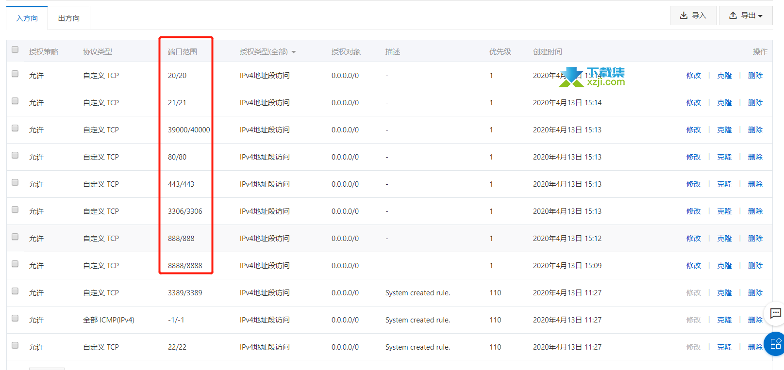Viewport: 784px width, 370px height.
Task: Click 修改 for port 80/80 rule
Action: point(694,157)
